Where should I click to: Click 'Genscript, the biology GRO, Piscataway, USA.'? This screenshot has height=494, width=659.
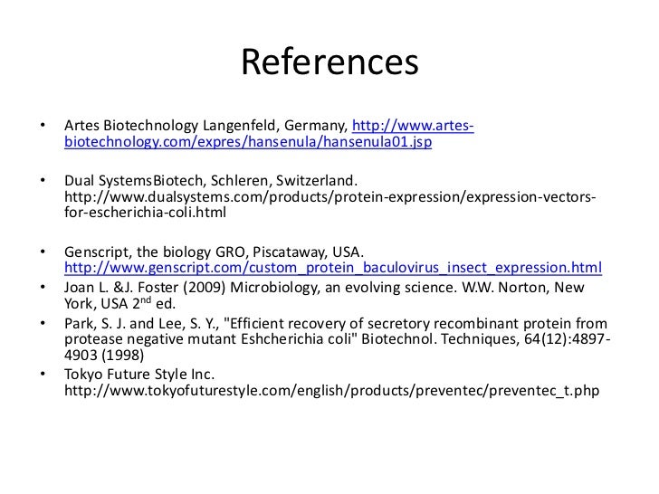pyautogui.click(x=214, y=252)
